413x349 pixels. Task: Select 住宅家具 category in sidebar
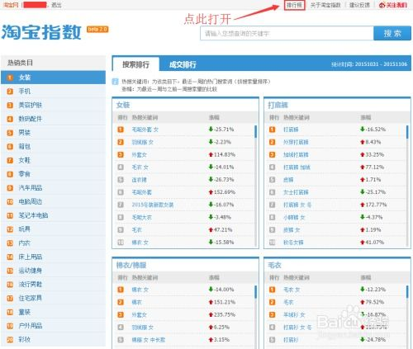53,298
